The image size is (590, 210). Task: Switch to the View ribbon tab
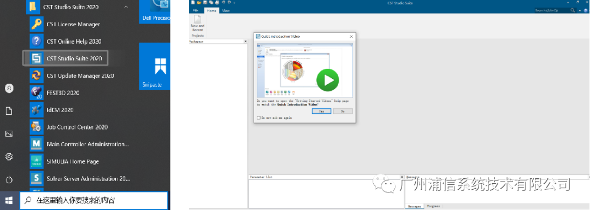pyautogui.click(x=226, y=10)
